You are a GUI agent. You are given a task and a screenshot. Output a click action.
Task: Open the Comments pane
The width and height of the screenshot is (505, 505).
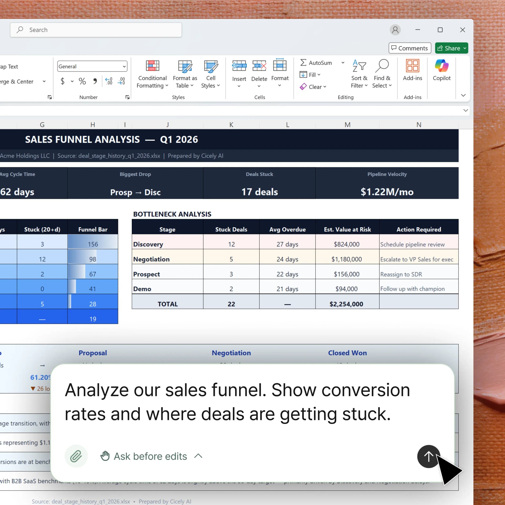(410, 48)
